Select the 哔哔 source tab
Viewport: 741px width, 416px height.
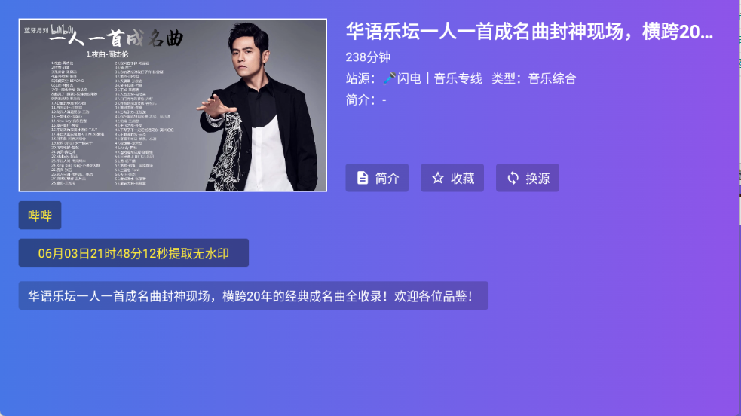pos(40,216)
